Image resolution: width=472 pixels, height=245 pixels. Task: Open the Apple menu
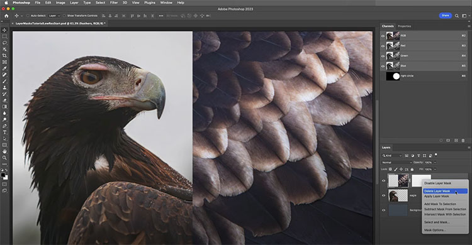[x=6, y=3]
